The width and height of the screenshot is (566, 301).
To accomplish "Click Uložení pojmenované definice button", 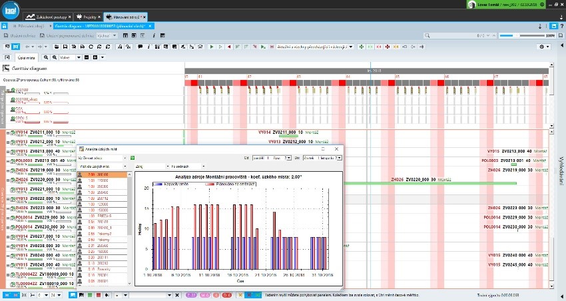I will coord(67,35).
